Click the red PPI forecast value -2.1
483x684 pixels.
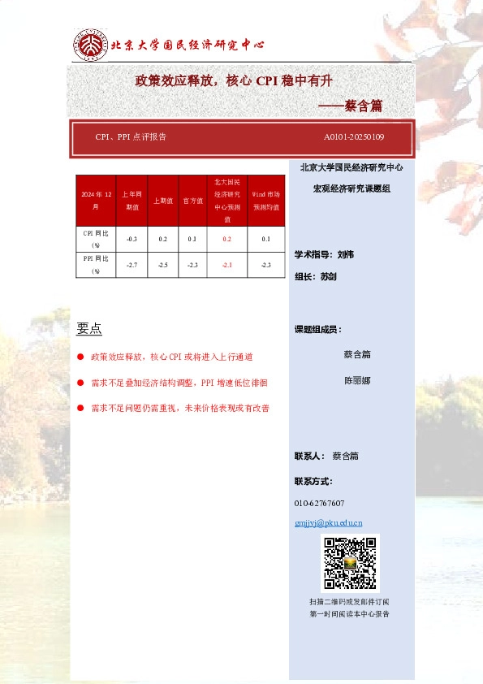tap(227, 265)
